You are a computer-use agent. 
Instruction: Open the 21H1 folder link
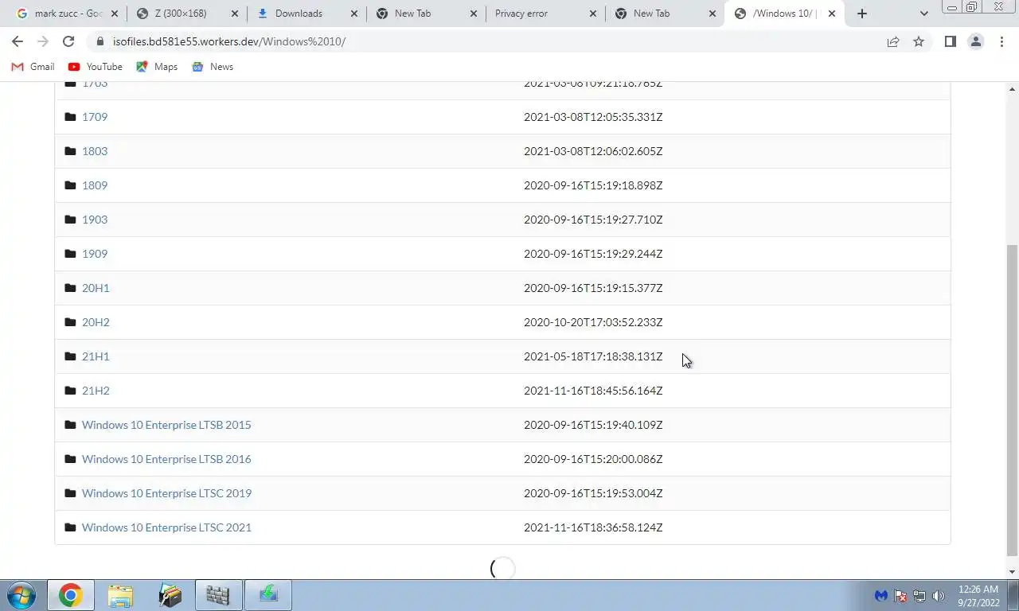click(x=96, y=356)
